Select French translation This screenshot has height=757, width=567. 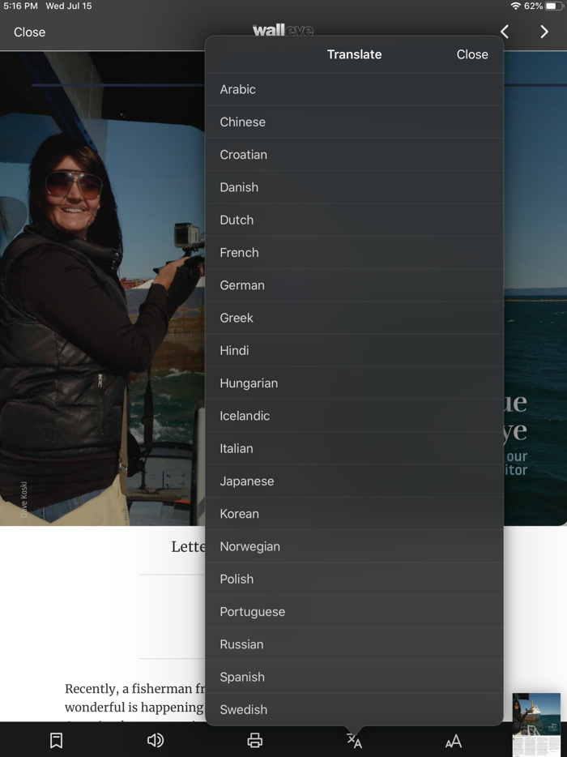tap(354, 253)
